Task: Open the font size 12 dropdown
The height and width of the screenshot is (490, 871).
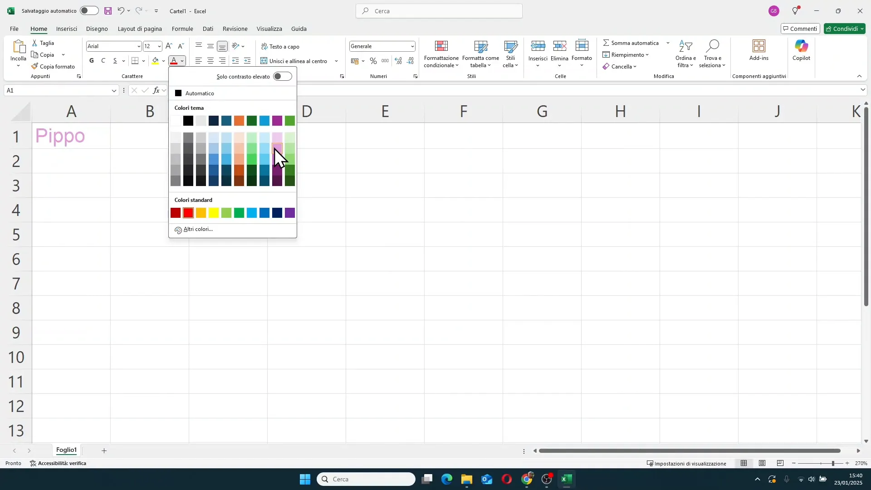Action: 159,46
